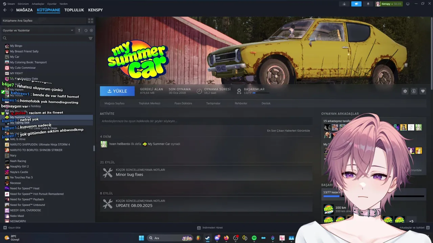Add My Summer Car to favorites heart

click(423, 91)
